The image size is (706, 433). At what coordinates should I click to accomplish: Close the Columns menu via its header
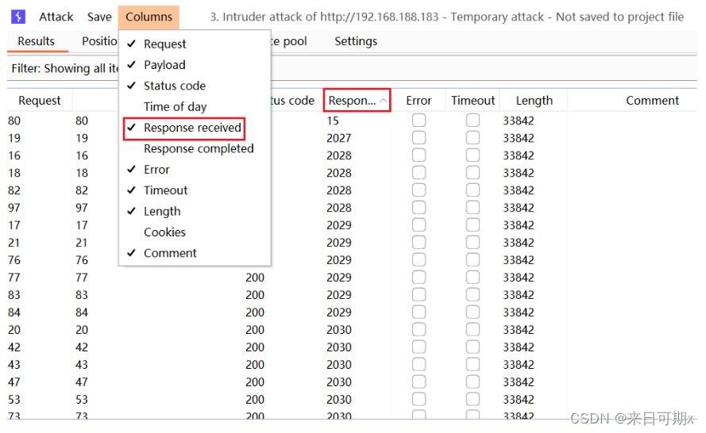pyautogui.click(x=149, y=17)
